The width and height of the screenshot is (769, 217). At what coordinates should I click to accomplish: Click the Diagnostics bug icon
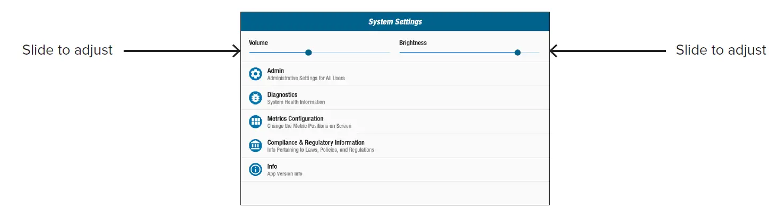pos(255,98)
